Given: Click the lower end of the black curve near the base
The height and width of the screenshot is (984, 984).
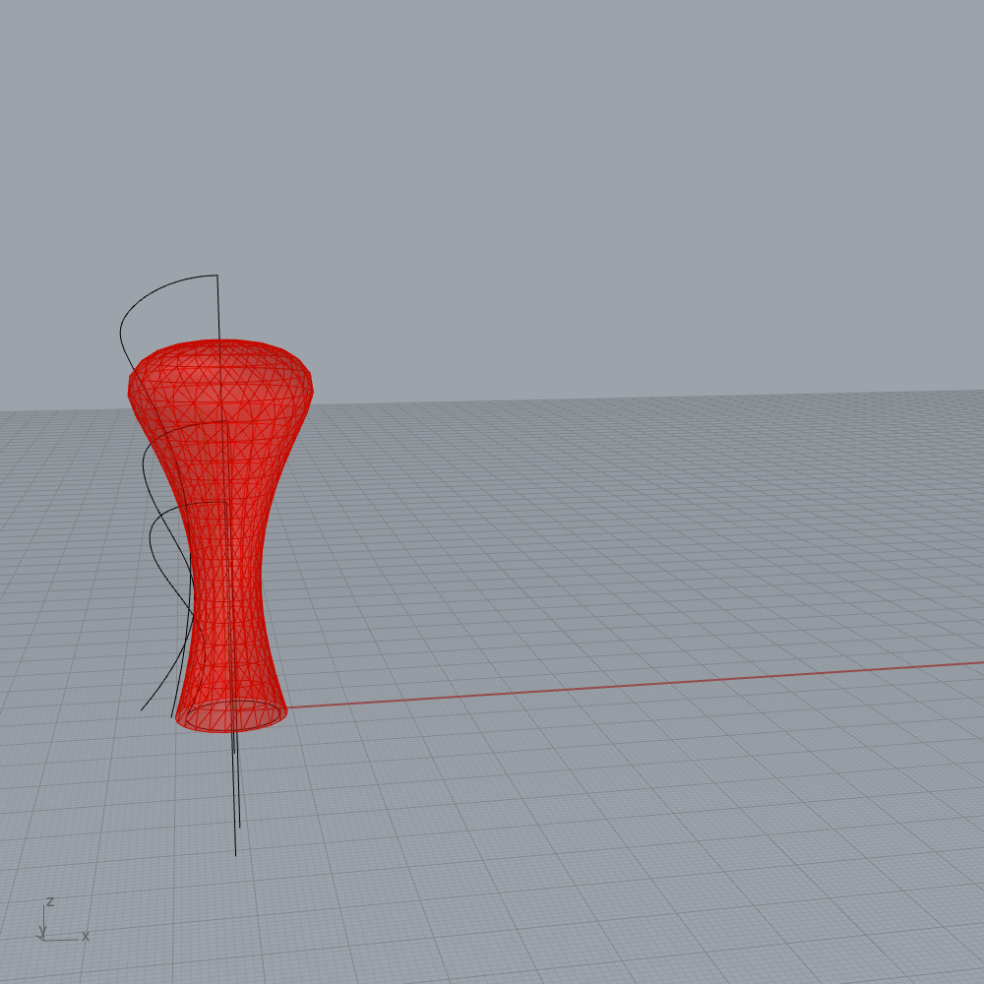Looking at the screenshot, I should click(144, 707).
